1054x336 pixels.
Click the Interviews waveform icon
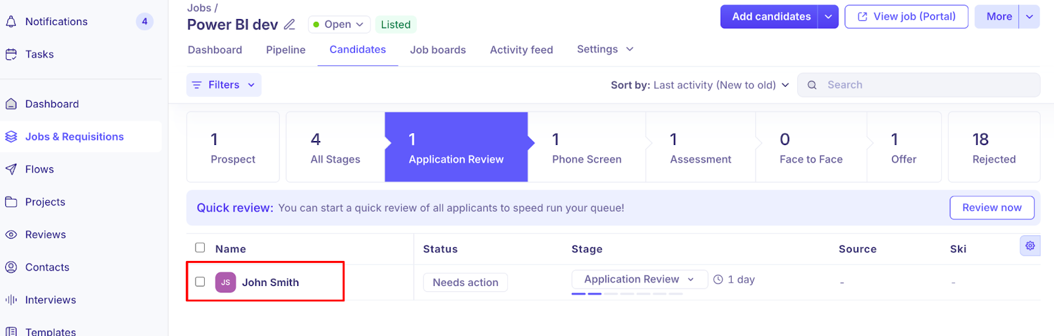[x=11, y=300]
